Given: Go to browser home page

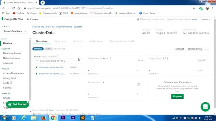Looking at the screenshot, I should (19, 8).
